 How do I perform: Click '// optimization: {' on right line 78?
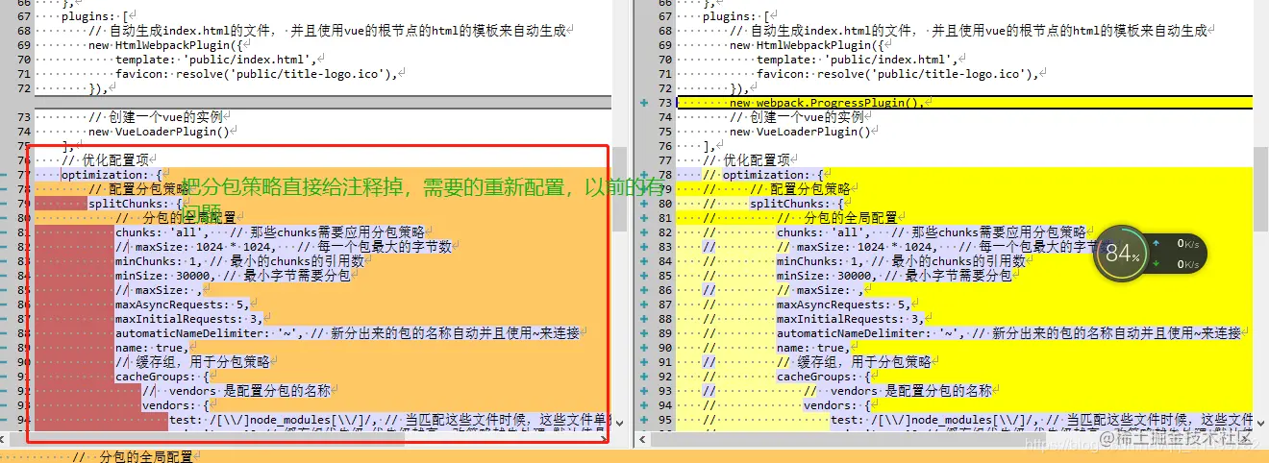click(x=767, y=175)
